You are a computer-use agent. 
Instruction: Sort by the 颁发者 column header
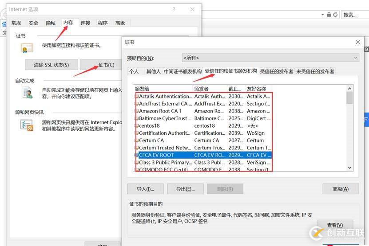coord(210,89)
